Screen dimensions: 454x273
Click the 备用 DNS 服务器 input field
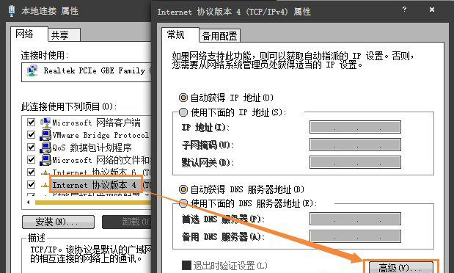[x=355, y=236]
